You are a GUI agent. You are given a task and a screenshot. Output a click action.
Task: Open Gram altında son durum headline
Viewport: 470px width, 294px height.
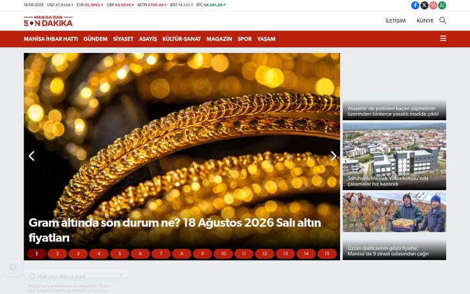click(x=175, y=230)
